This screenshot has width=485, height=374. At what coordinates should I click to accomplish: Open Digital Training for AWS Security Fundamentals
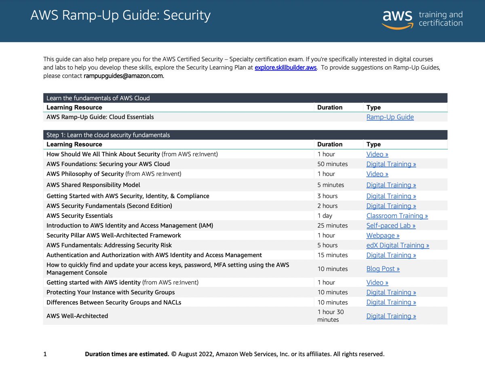391,205
